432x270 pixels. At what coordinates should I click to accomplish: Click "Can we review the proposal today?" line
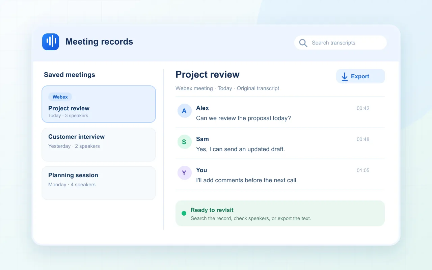coord(243,118)
